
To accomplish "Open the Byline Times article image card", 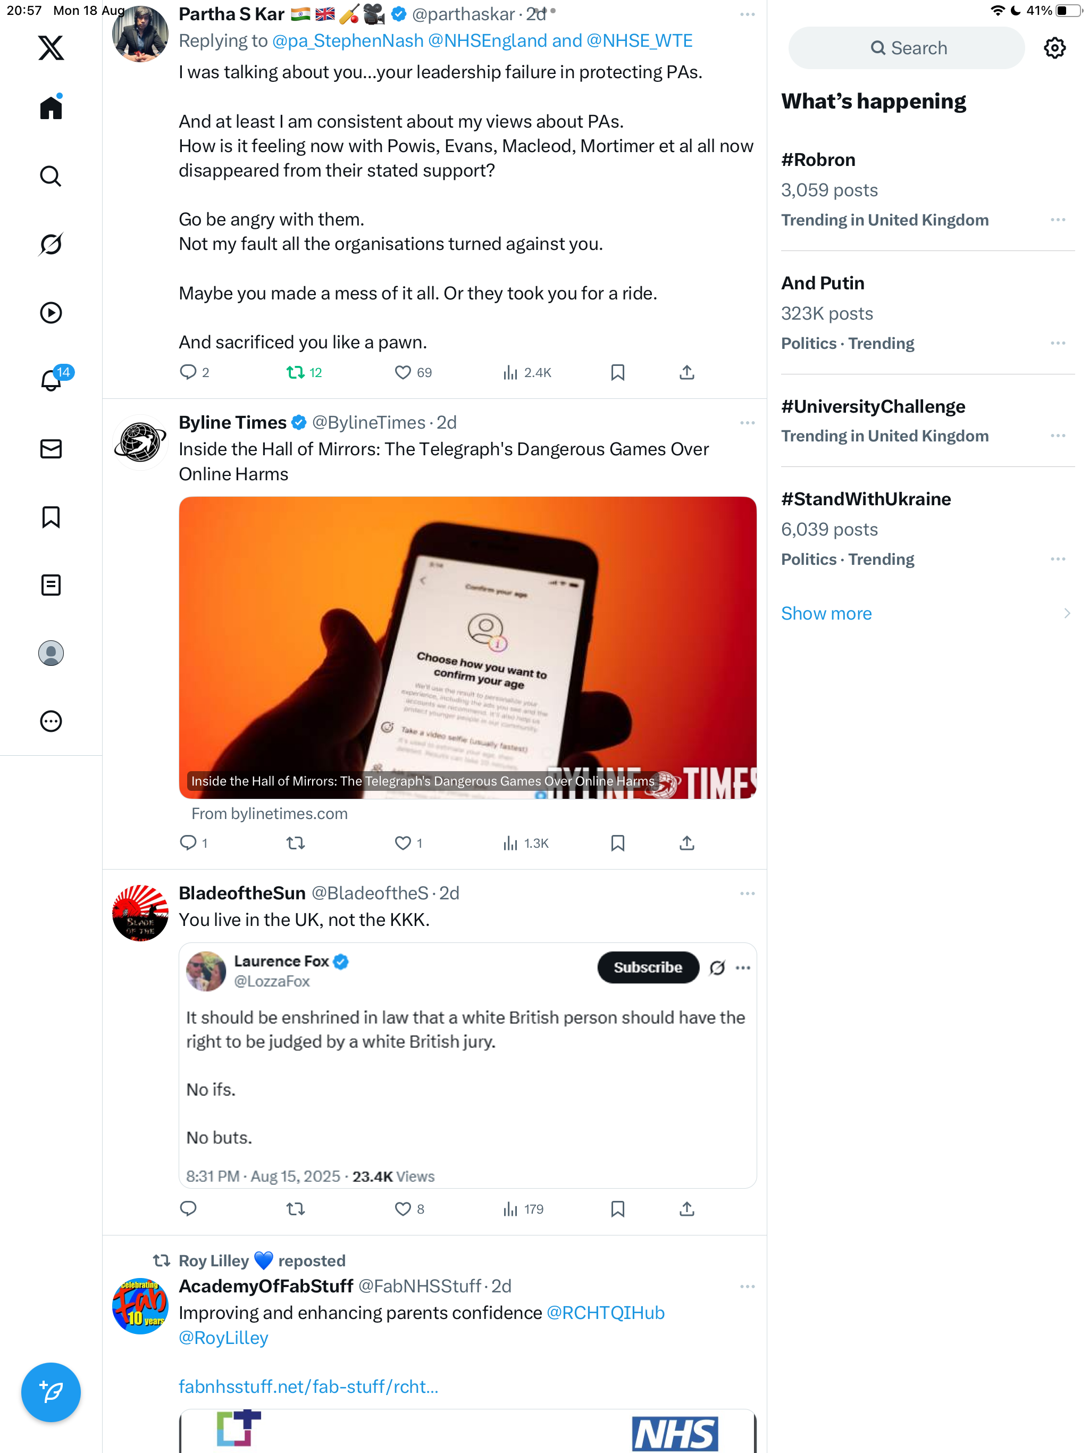I will point(467,648).
